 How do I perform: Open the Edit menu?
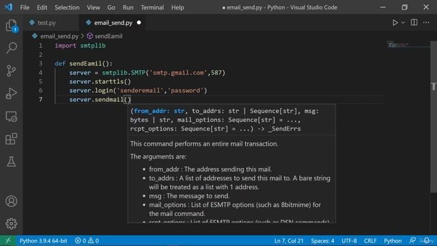42,8
